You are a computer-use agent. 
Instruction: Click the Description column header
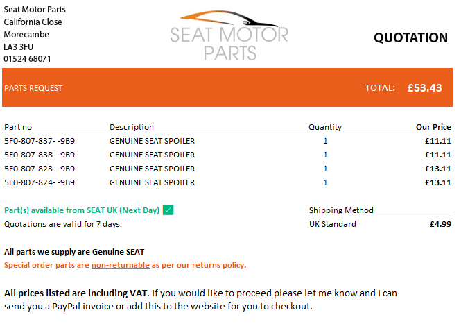pos(132,127)
